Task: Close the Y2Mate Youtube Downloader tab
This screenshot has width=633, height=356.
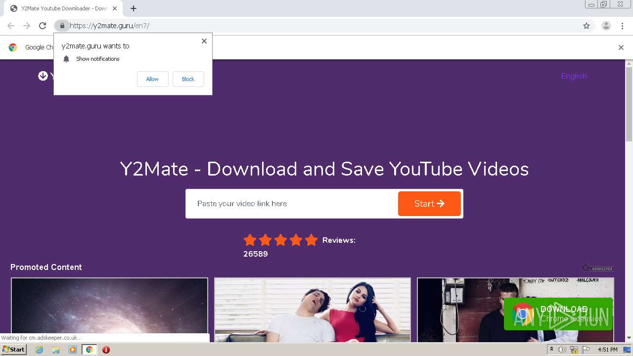Action: (x=115, y=8)
